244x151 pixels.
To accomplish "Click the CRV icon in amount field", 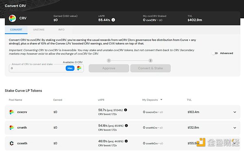I will tap(79, 68).
